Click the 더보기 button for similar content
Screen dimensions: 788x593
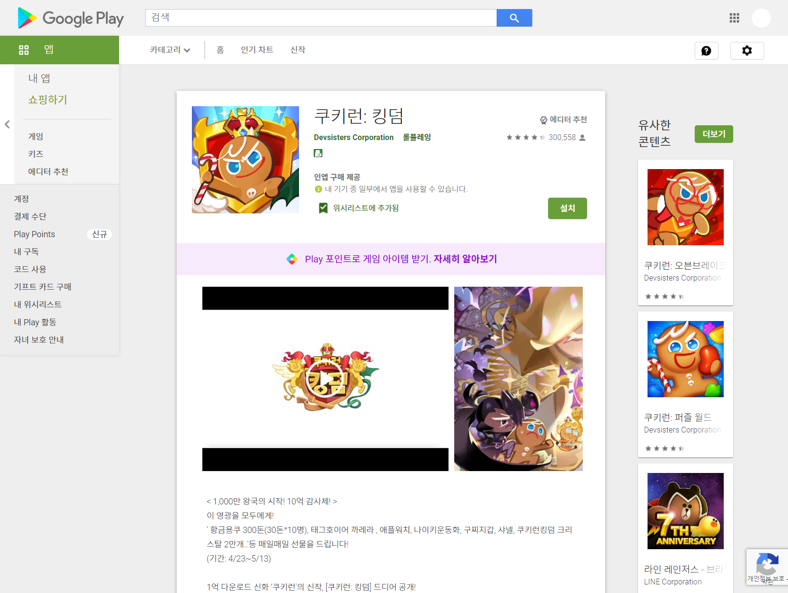[x=714, y=134]
